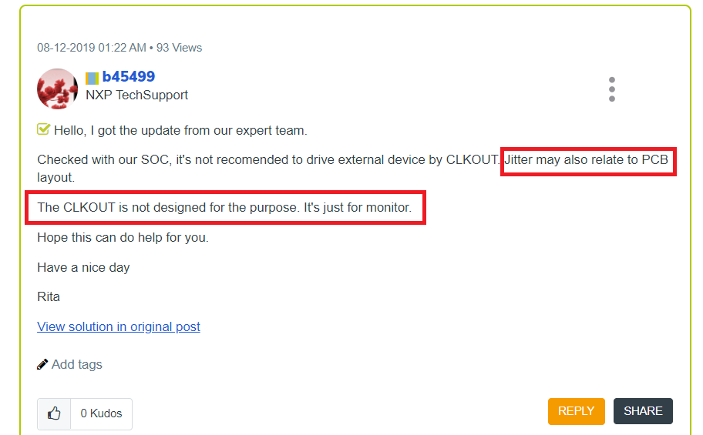Click the 08-12-2019 01:22 AM timestamp
This screenshot has width=703, height=435.
coord(92,48)
